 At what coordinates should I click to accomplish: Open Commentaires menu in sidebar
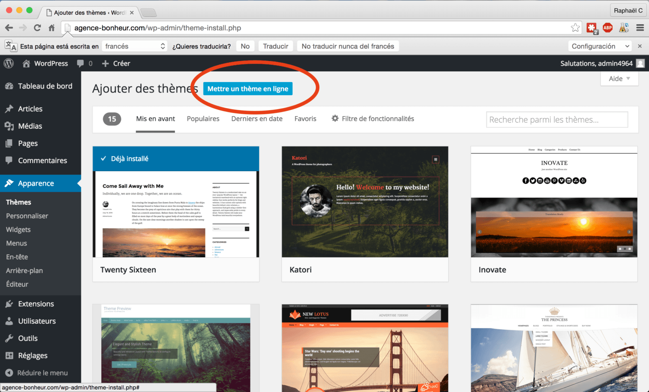tap(40, 160)
